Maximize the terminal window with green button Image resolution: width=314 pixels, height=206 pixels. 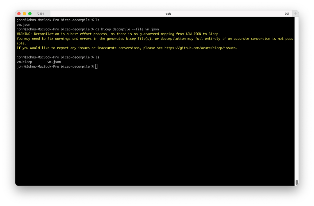pos(30,14)
